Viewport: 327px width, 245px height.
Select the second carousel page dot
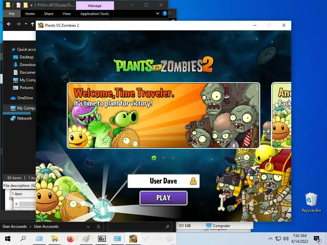163,158
